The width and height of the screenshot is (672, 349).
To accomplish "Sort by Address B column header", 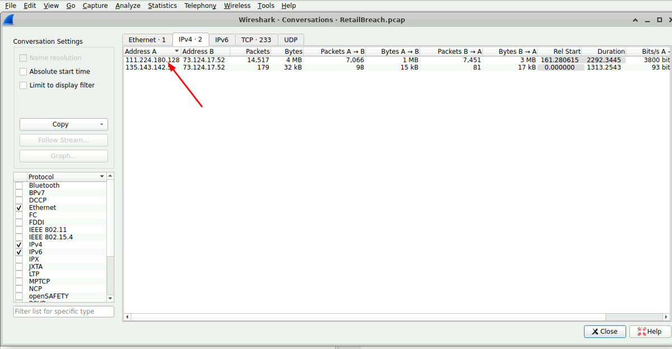I will coord(206,51).
